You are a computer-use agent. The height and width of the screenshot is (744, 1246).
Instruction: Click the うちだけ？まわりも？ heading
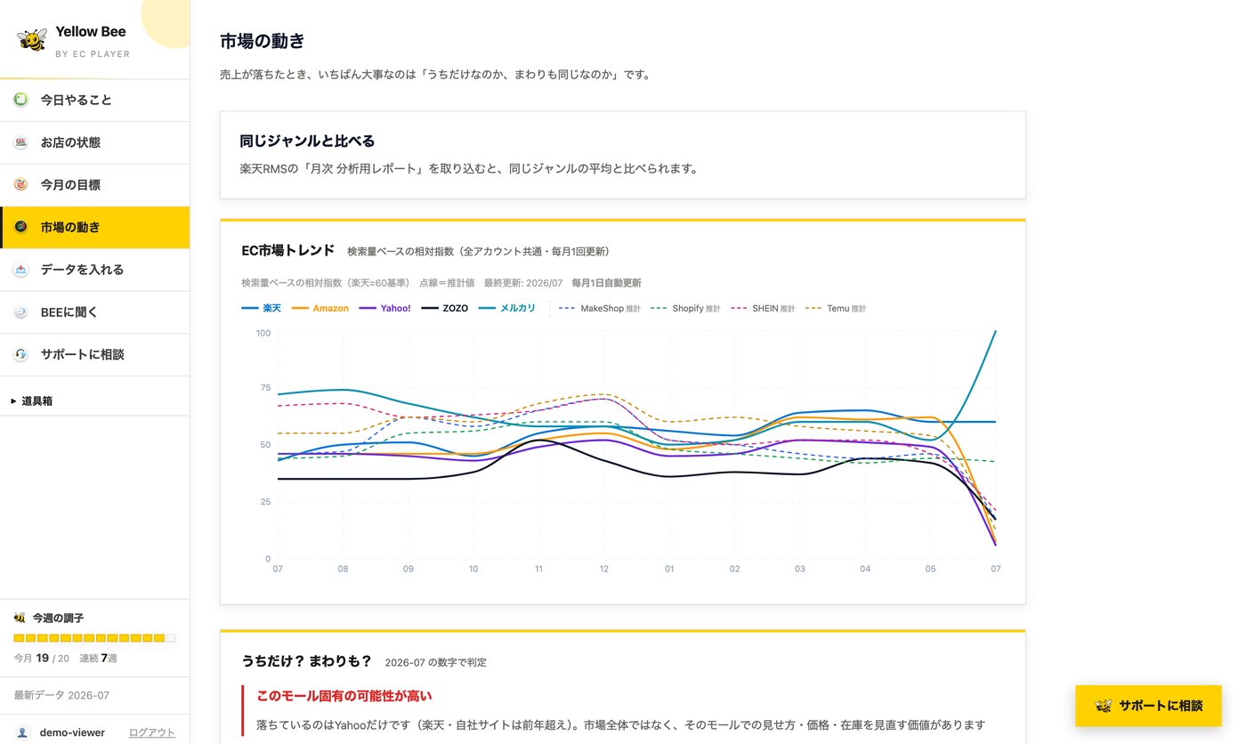[307, 661]
